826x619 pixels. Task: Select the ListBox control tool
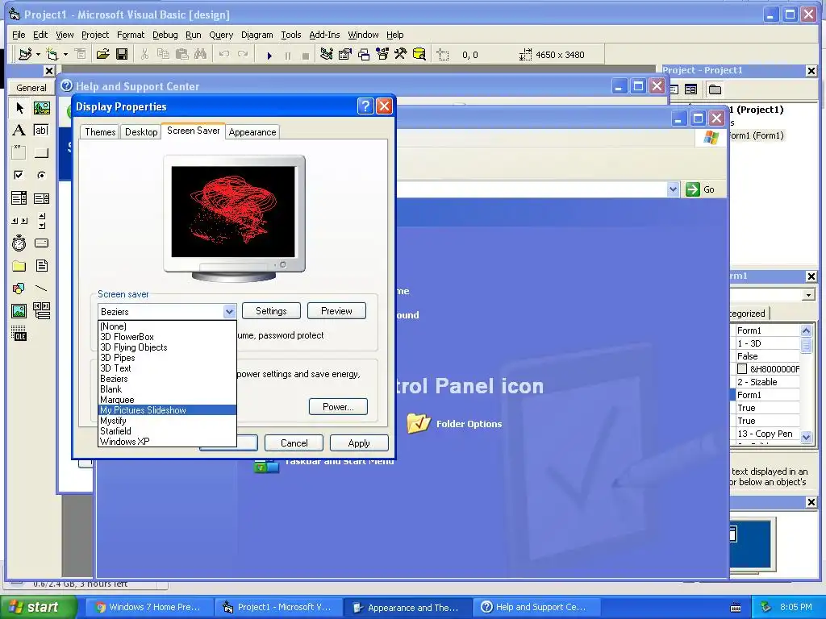[42, 198]
